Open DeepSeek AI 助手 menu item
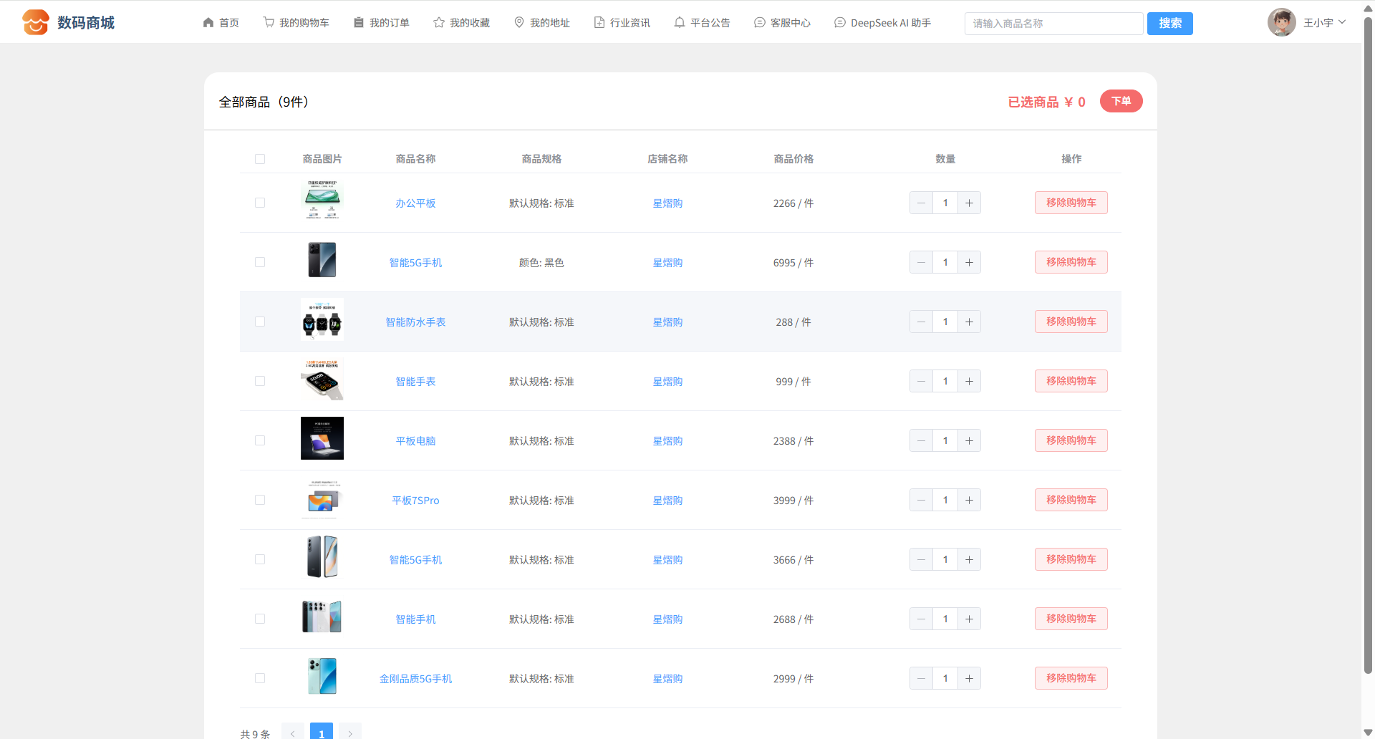 point(883,23)
